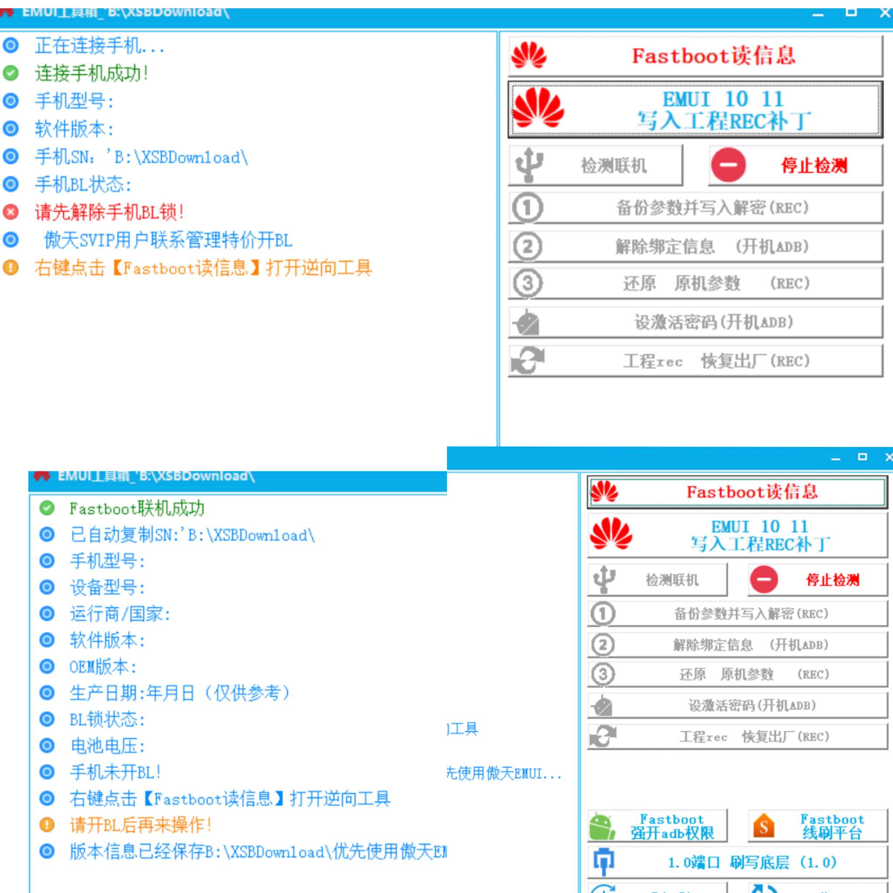Click log line 运行商/国家:
Screen dimensions: 893x893
(x=120, y=614)
